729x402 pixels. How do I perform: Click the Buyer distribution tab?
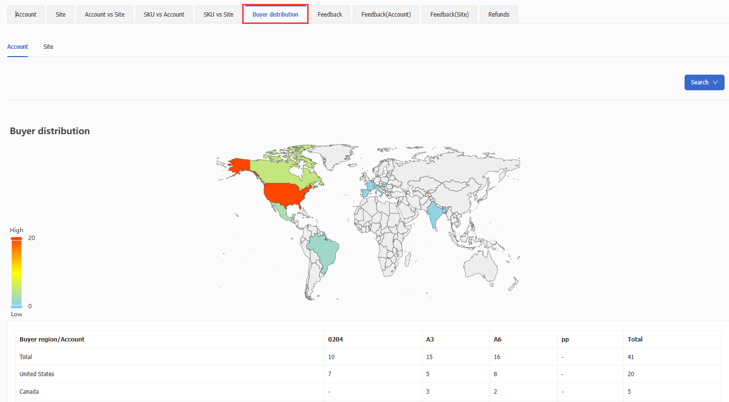click(275, 15)
